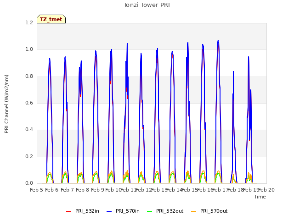Click the orange PRI_570out legend swatch

(x=194, y=212)
